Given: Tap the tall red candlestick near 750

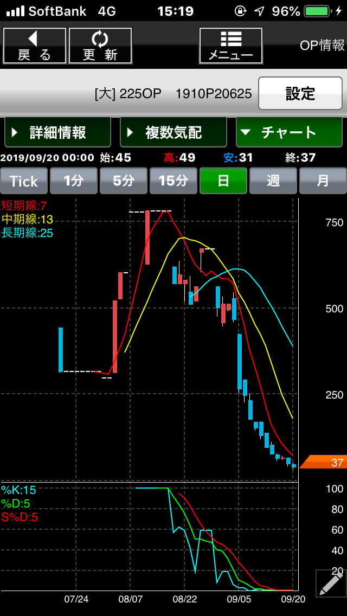Looking at the screenshot, I should (x=147, y=238).
